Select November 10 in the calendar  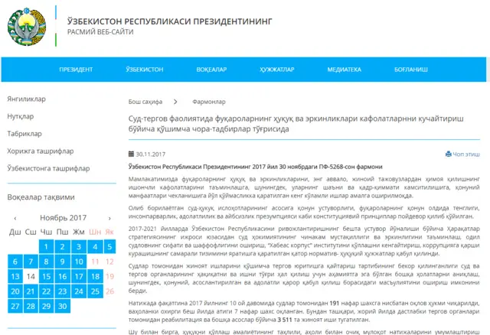pos(79,262)
